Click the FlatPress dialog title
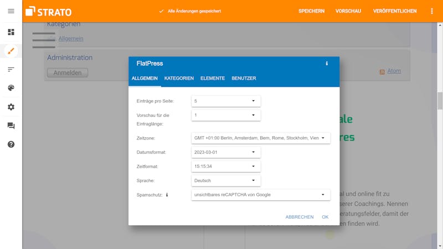The width and height of the screenshot is (443, 249). pyautogui.click(x=150, y=64)
